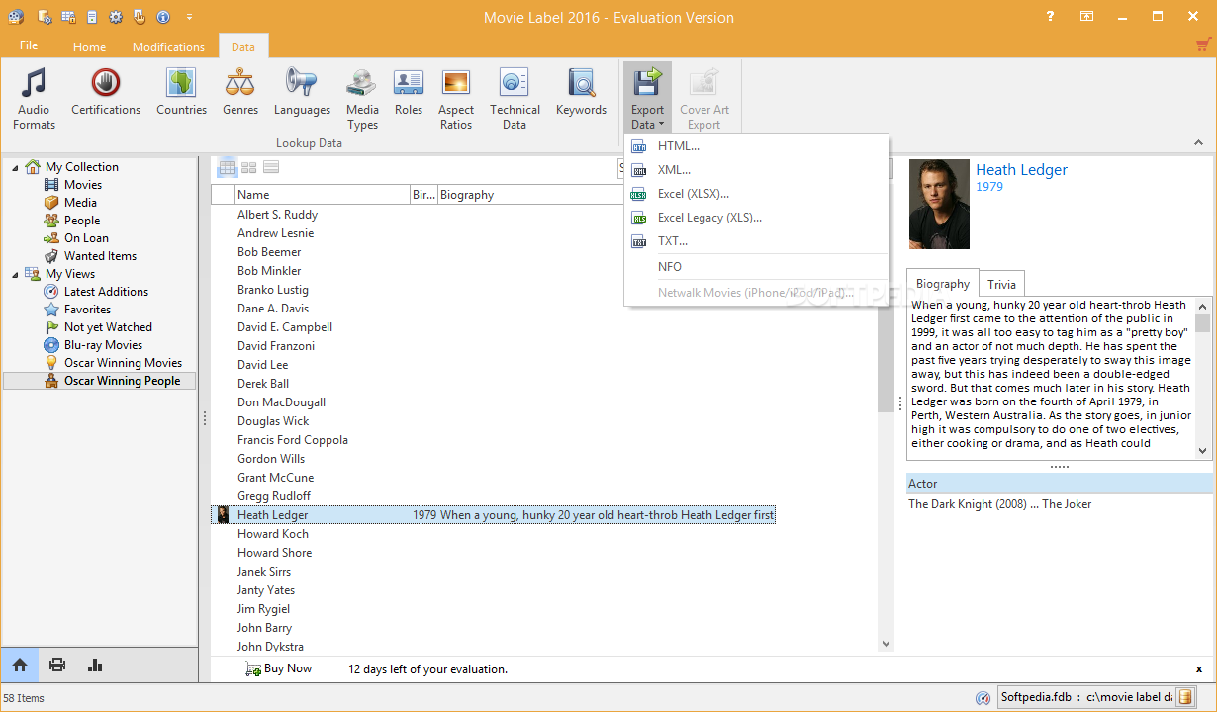The width and height of the screenshot is (1217, 712).
Task: Click The Dark Knight (2008) actor credit
Action: click(x=1000, y=504)
